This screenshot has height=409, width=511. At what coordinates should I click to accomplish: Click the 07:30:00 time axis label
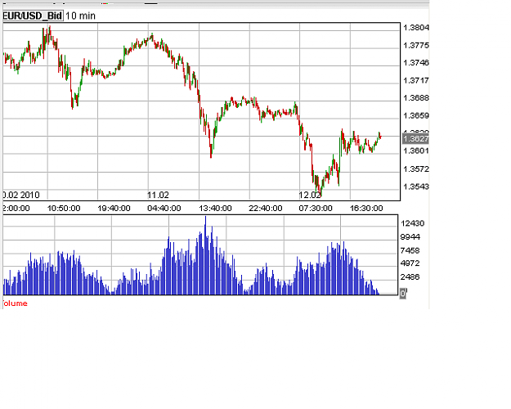coord(316,208)
